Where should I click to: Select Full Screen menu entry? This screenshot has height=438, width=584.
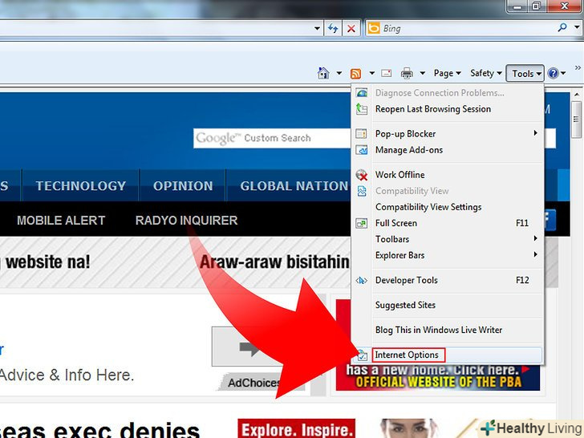(447, 223)
